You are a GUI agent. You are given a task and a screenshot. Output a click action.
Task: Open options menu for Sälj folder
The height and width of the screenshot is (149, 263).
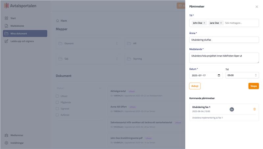117,59
